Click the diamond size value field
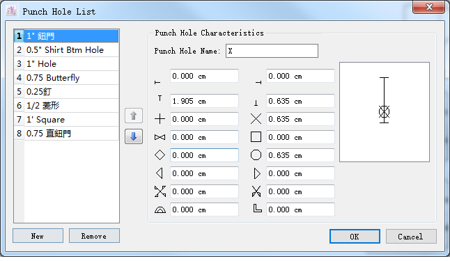 [x=204, y=155]
